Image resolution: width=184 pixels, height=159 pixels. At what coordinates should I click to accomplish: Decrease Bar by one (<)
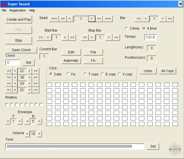(146, 19)
